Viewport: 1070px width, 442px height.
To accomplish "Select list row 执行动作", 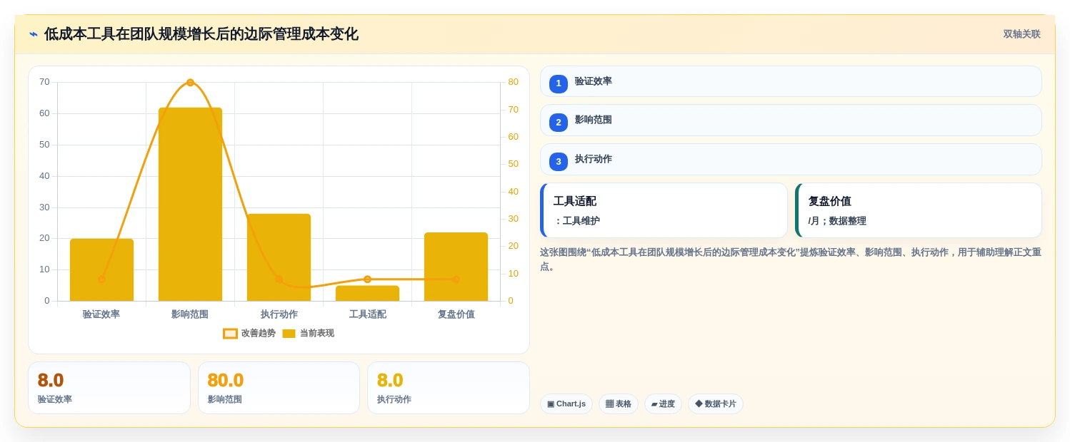I will pos(791,160).
